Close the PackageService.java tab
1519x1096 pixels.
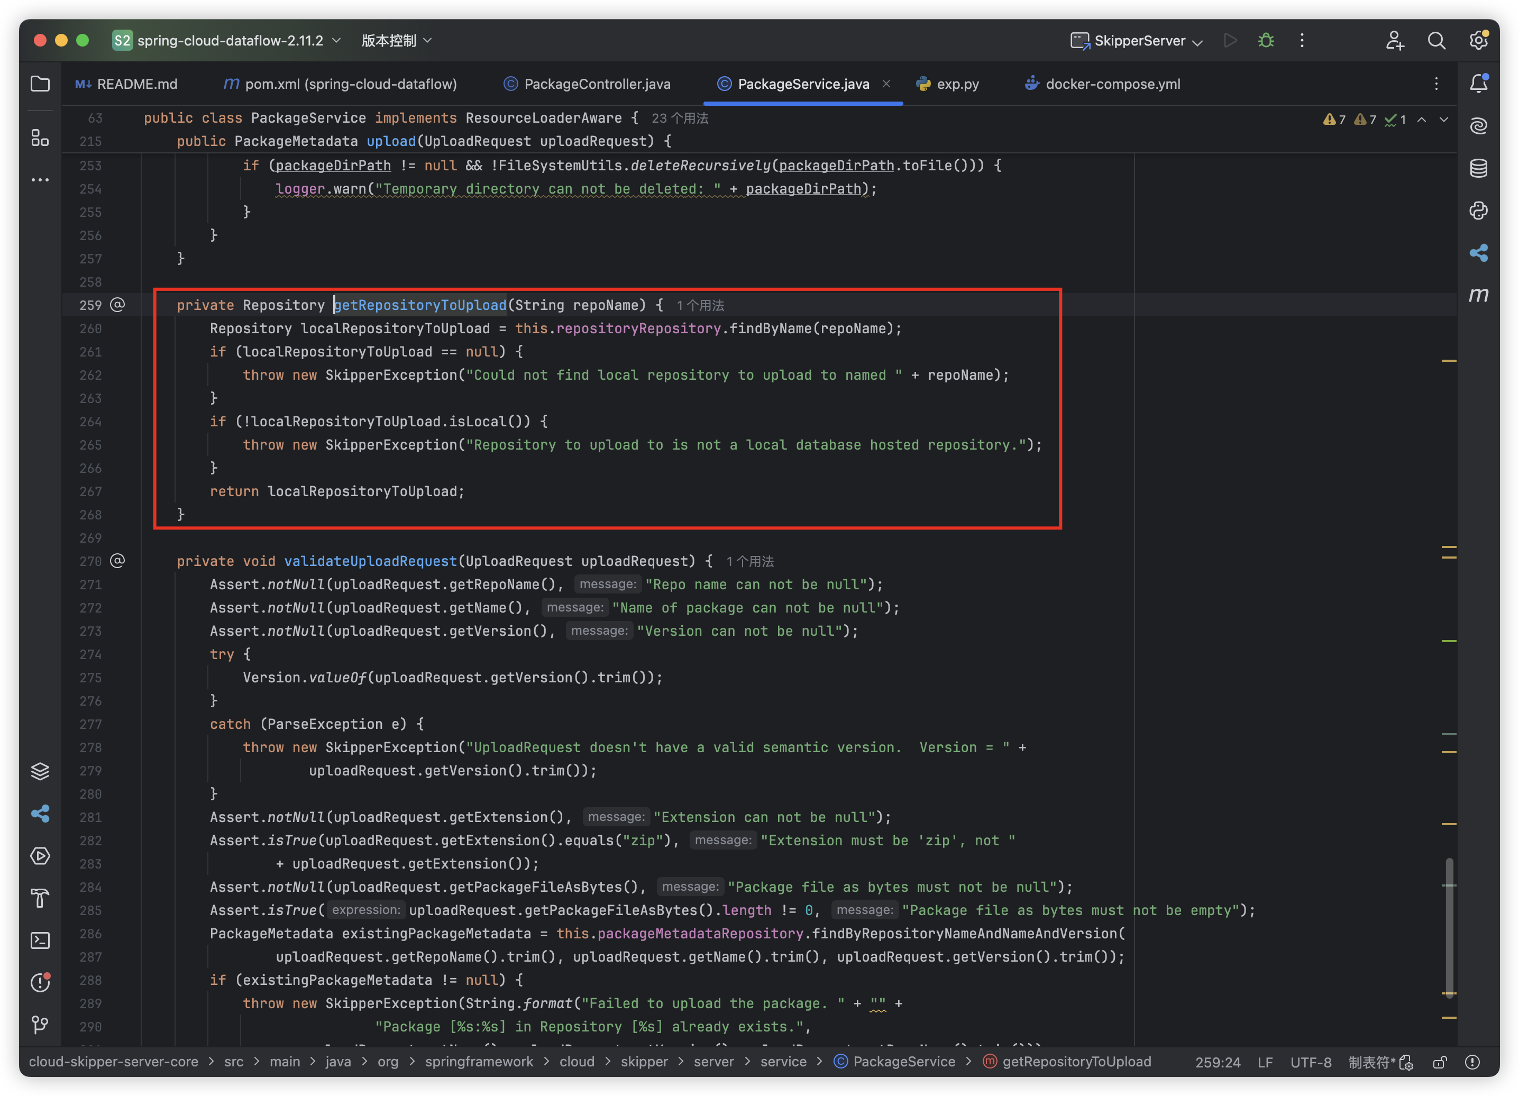pyautogui.click(x=886, y=84)
